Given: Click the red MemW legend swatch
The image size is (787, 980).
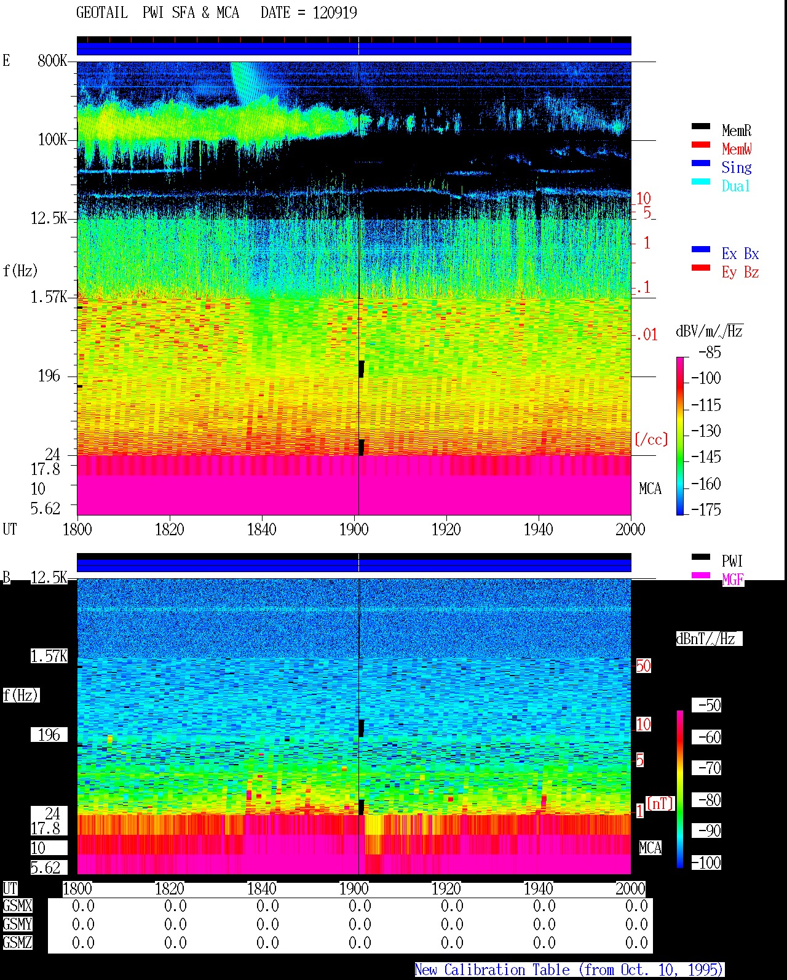Looking at the screenshot, I should tap(700, 145).
